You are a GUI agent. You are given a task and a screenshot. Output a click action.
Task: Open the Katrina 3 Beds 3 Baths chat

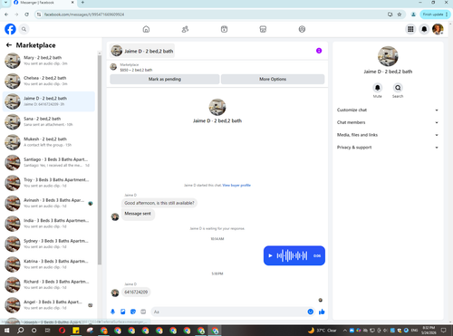coord(49,264)
